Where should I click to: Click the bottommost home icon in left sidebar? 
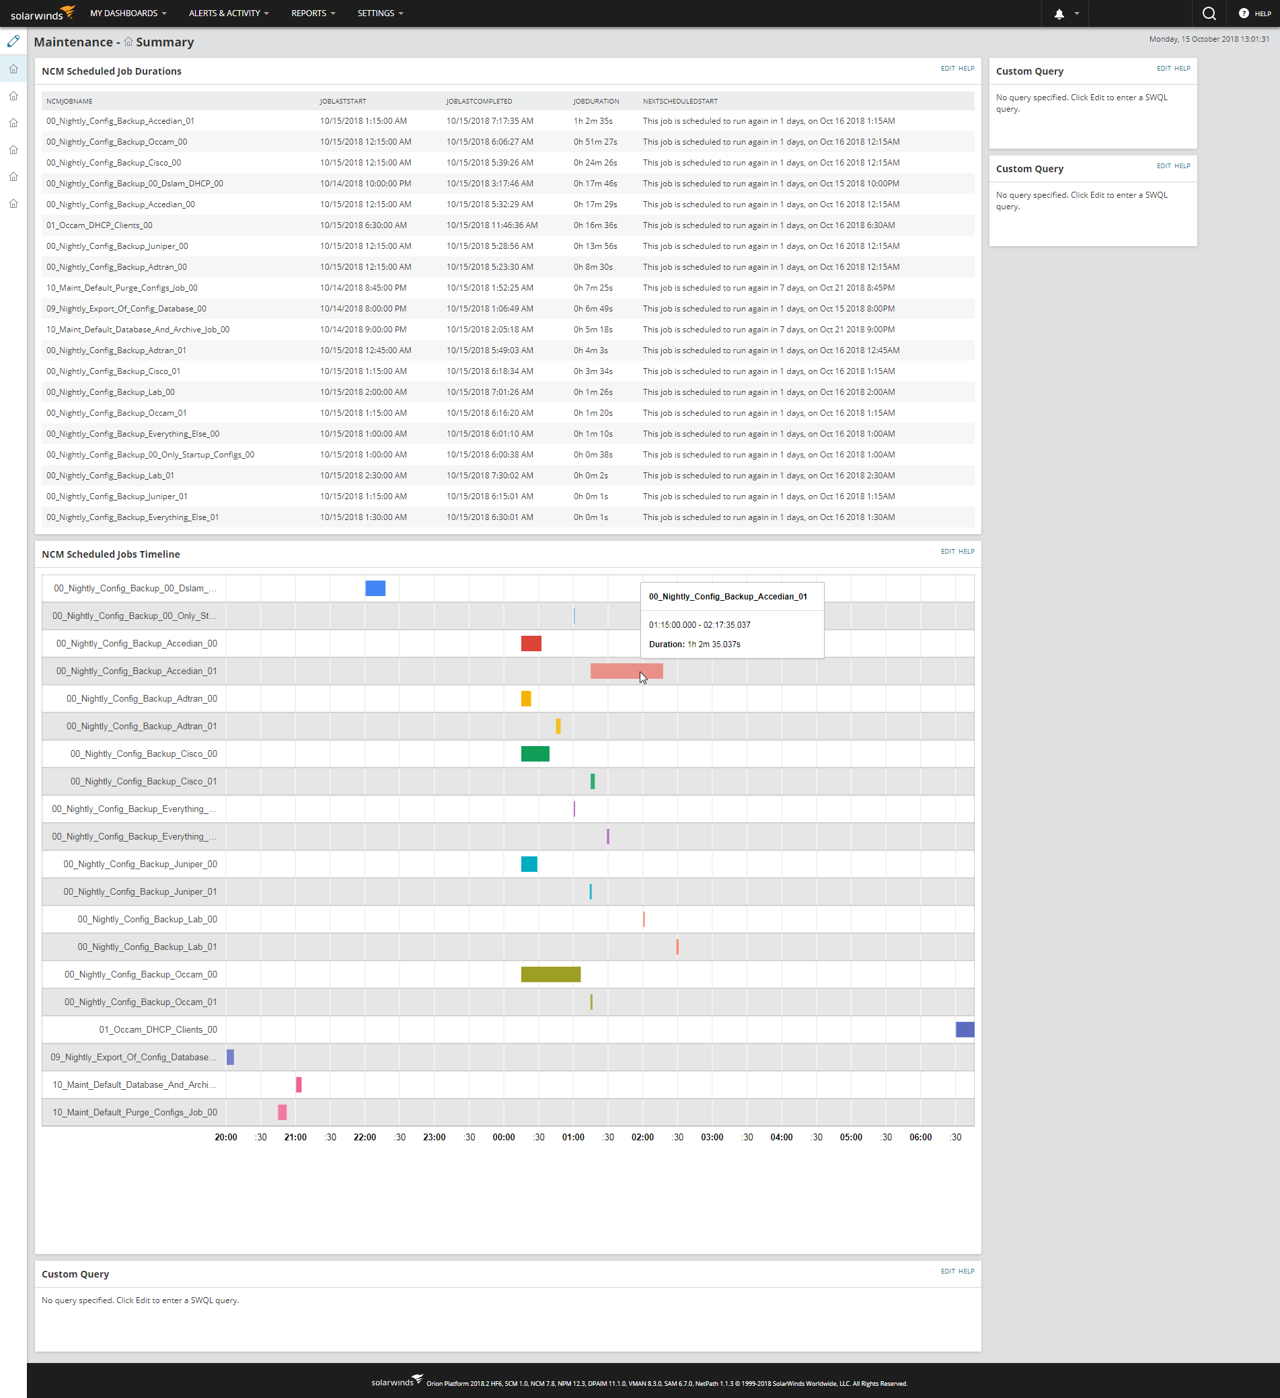pyautogui.click(x=13, y=204)
